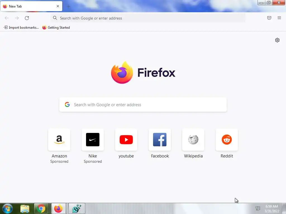The height and width of the screenshot is (214, 286).
Task: Minimize the Firefox window
Action: point(261,3)
